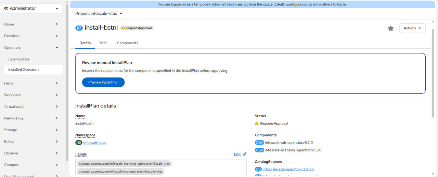Expand the Compute navigation section

(31, 165)
